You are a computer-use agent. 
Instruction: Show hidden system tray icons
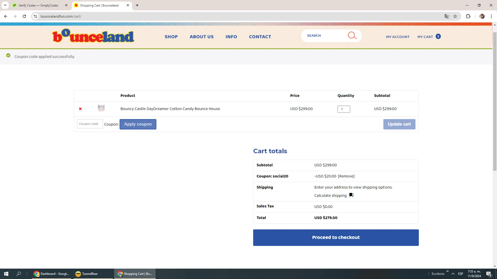[453, 274]
